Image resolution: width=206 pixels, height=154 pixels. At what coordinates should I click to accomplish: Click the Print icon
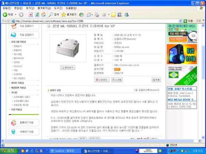pyautogui.click(x=97, y=15)
